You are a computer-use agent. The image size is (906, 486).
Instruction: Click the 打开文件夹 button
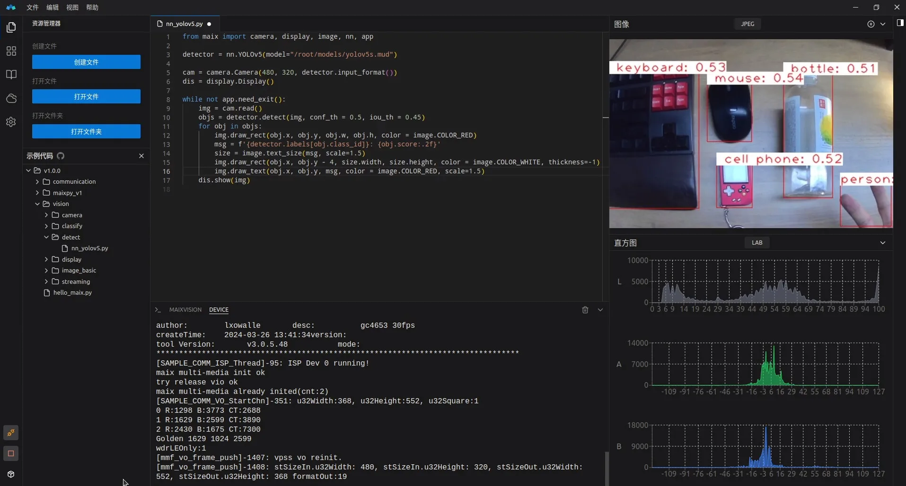[x=86, y=131]
